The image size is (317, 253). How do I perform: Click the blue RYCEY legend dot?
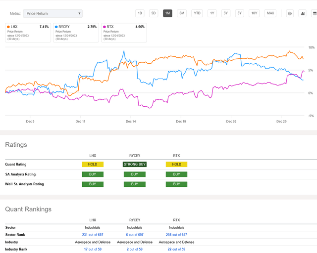coord(56,27)
